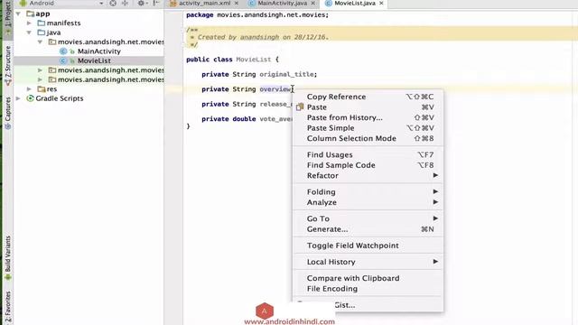Viewport: 578px width, 325px height.
Task: Open the Go To submenu
Action: (x=368, y=218)
